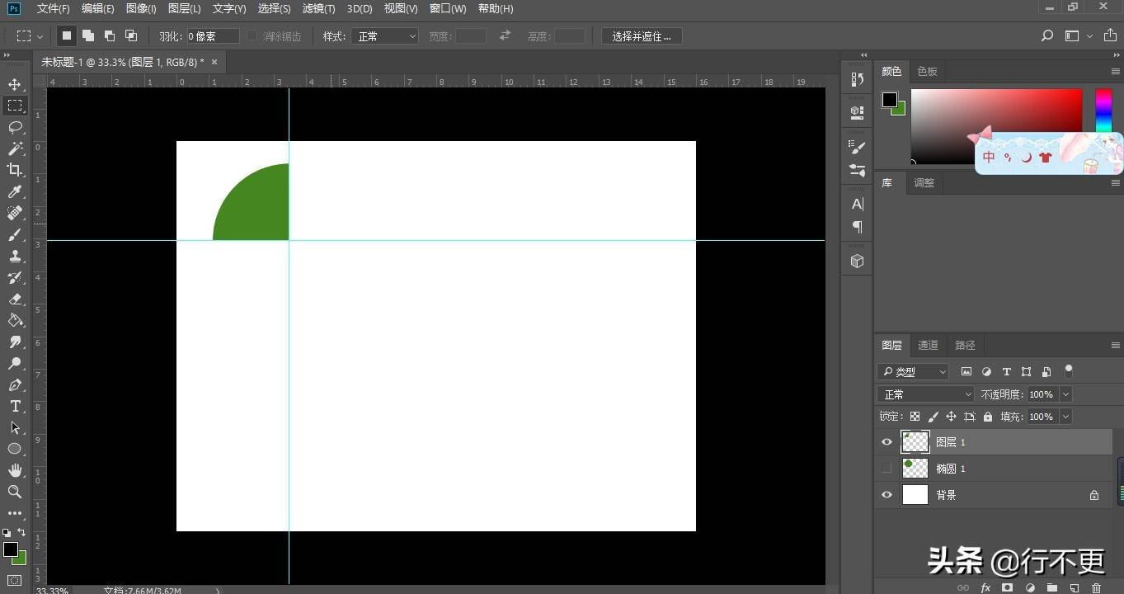The height and width of the screenshot is (594, 1124).
Task: Select the Spot Healing Brush tool
Action: [15, 213]
